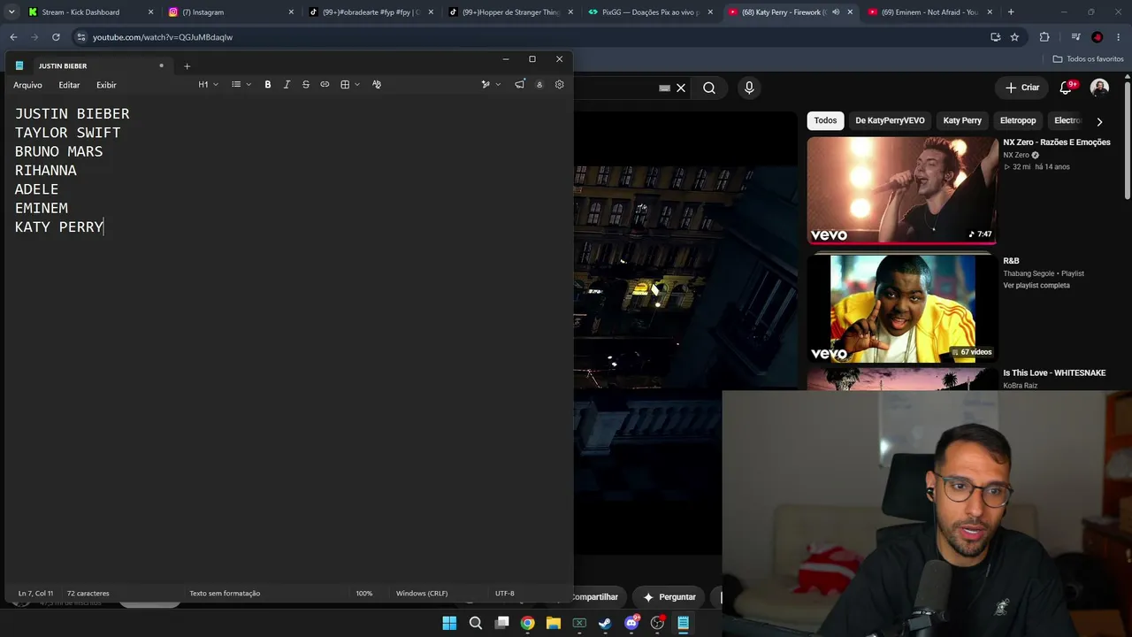The width and height of the screenshot is (1132, 637).
Task: Clear the YouTube search box
Action: click(681, 88)
